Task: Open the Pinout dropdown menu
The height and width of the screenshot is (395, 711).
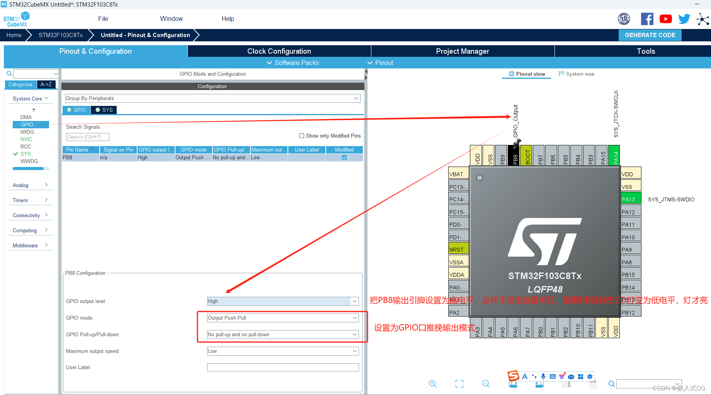Action: tap(380, 63)
